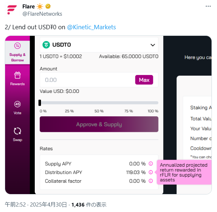Expand the USDT0 asset selector chevron

coord(153,45)
